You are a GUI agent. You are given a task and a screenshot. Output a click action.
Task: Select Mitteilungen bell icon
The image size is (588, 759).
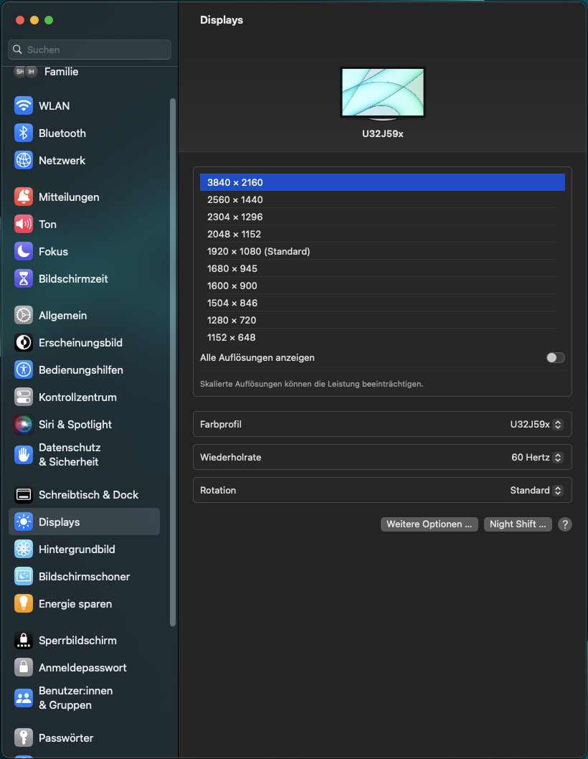pos(23,197)
